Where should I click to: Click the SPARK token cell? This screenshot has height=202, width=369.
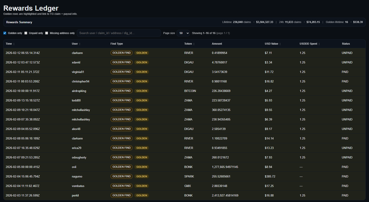[189, 177]
